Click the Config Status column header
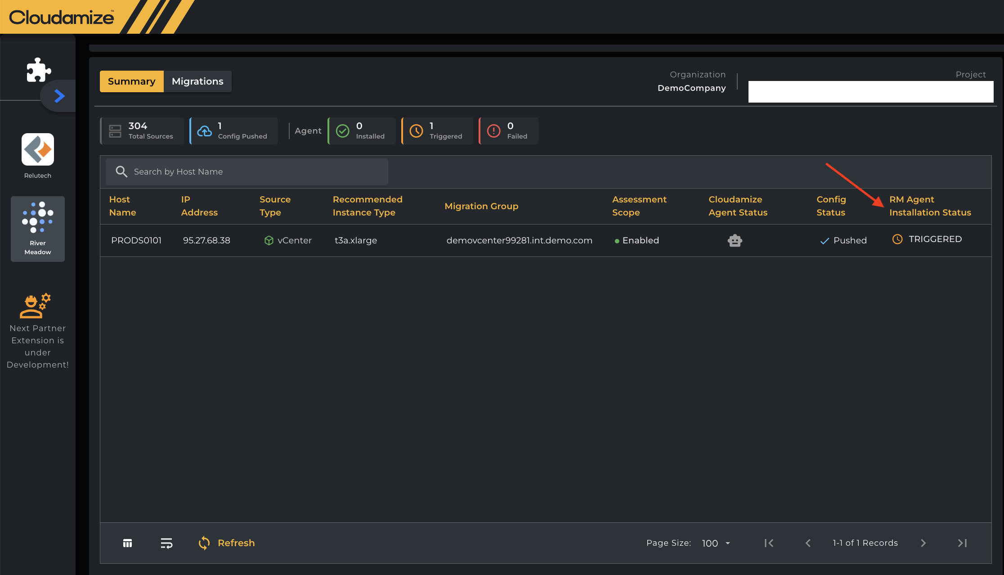Screen dimensions: 1004x575 tap(831, 206)
